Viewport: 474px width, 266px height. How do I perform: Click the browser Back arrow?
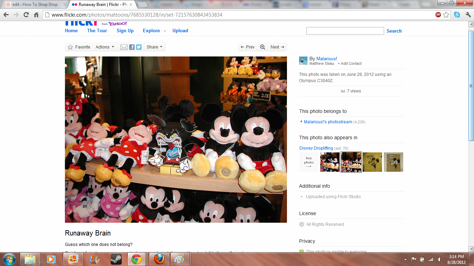point(6,15)
